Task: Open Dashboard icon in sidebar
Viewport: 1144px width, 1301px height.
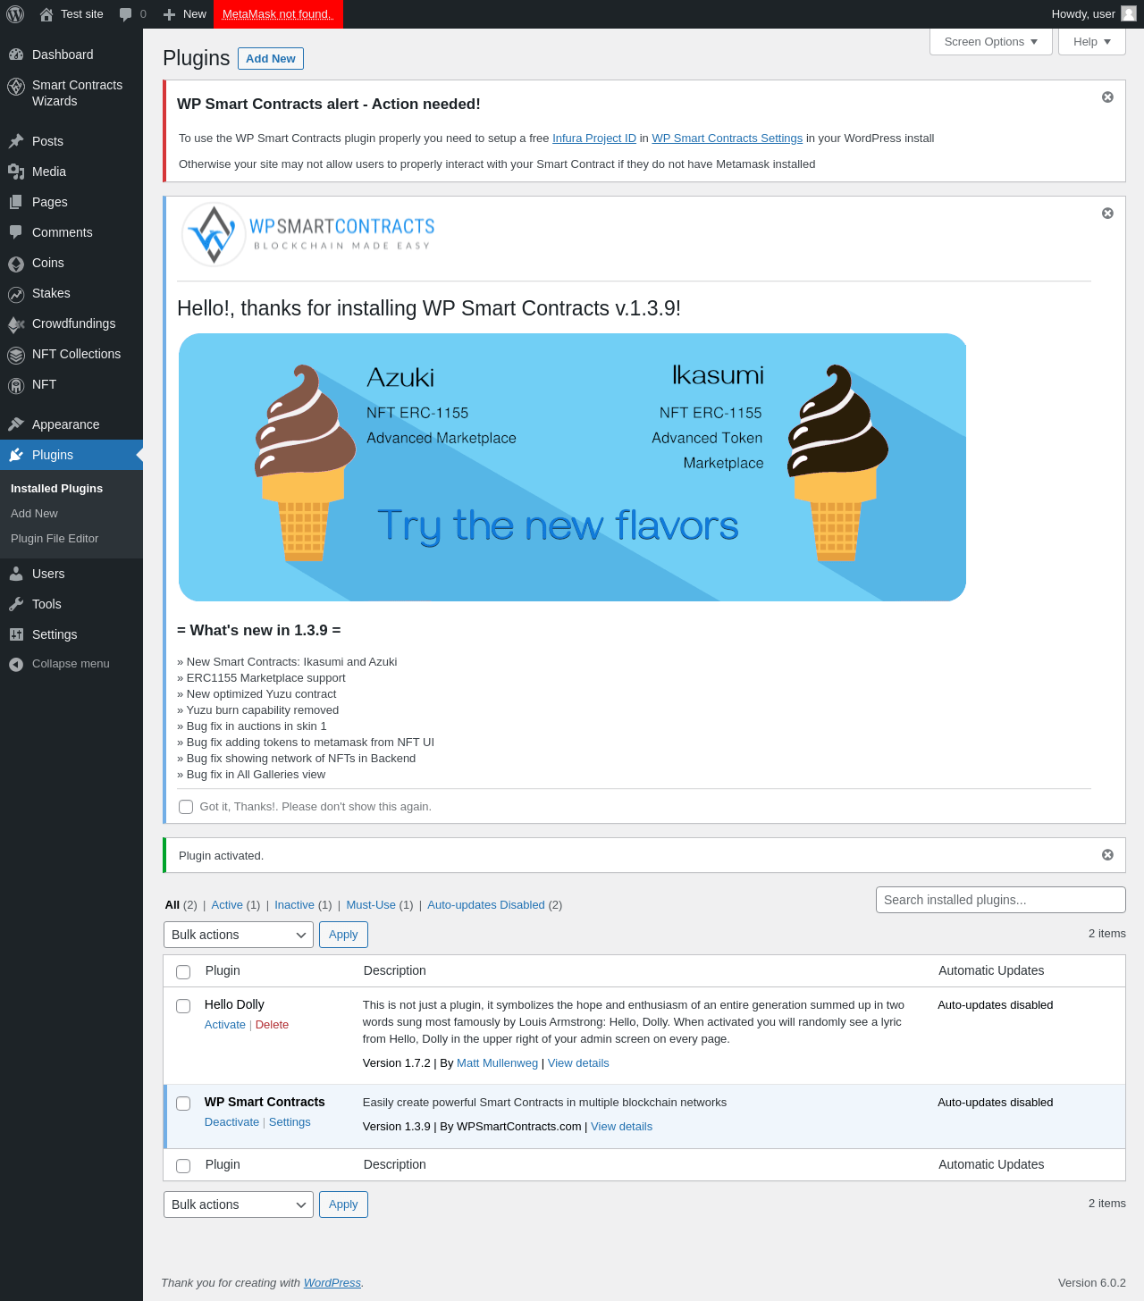Action: [16, 55]
